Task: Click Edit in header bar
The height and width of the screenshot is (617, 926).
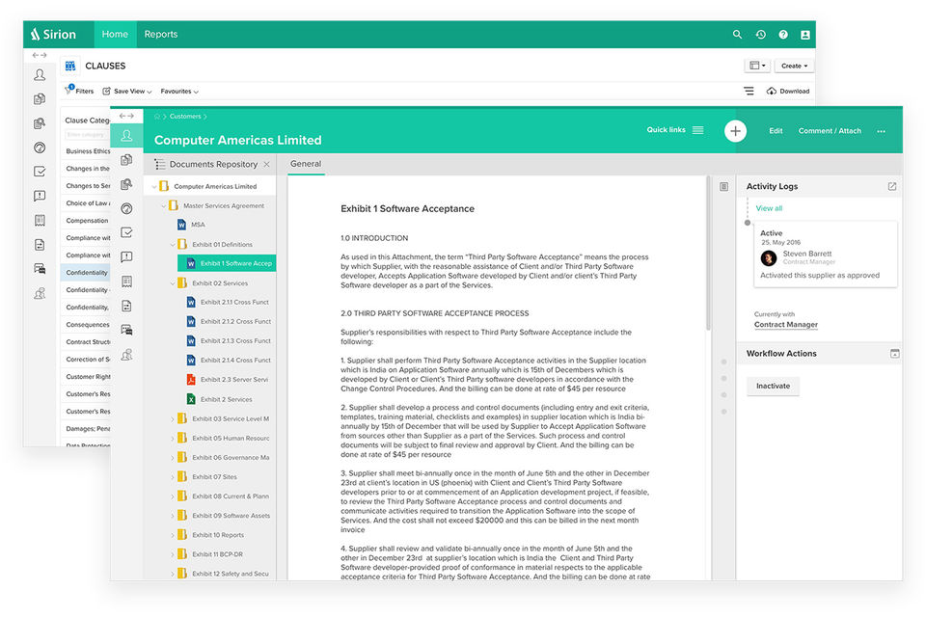Action: click(x=776, y=131)
